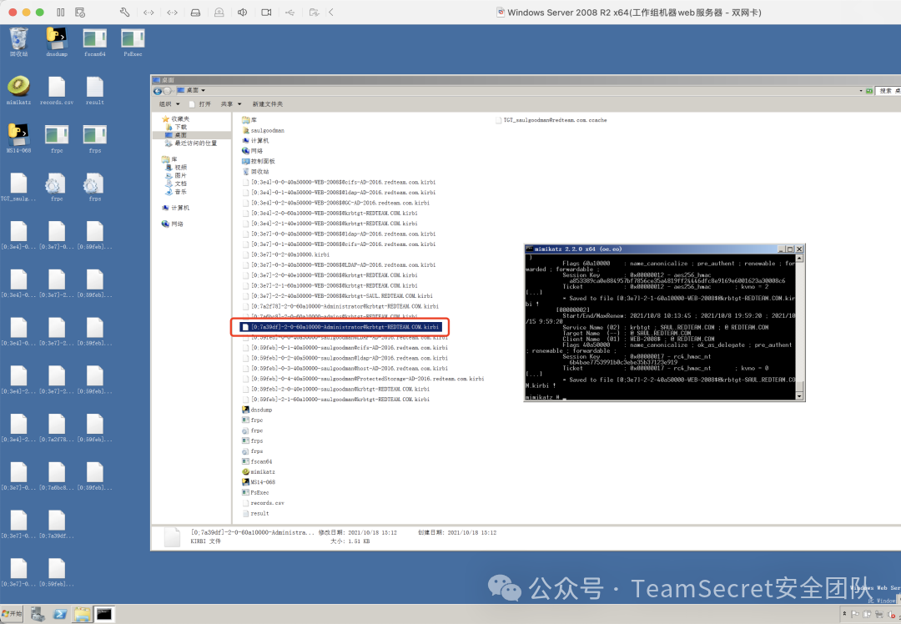901x624 pixels.
Task: Click the 打开 toolbar button
Action: pyautogui.click(x=200, y=104)
